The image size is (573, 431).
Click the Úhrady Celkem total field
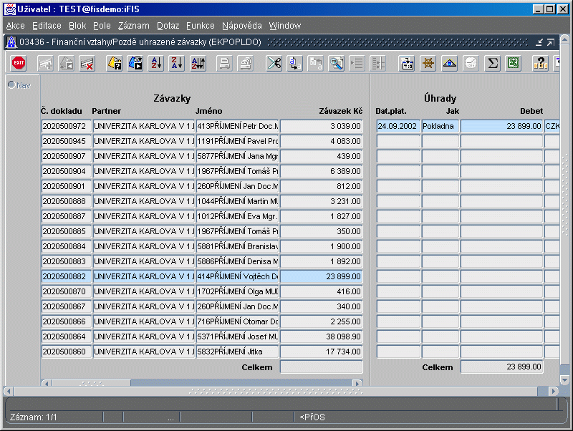502,367
